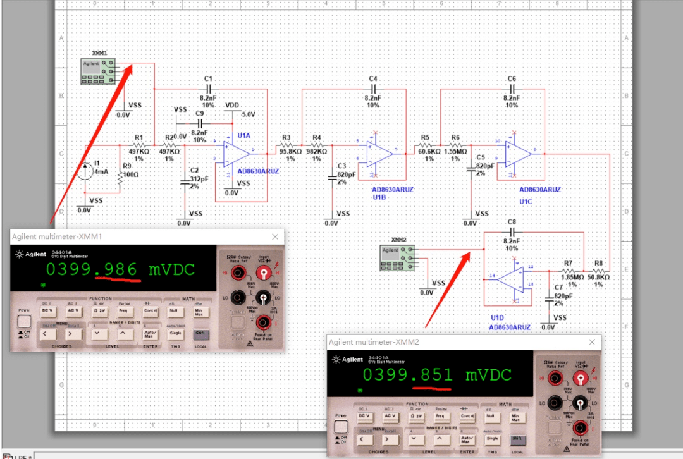Select resistor R1 497KΩ
The width and height of the screenshot is (683, 459).
tap(139, 145)
